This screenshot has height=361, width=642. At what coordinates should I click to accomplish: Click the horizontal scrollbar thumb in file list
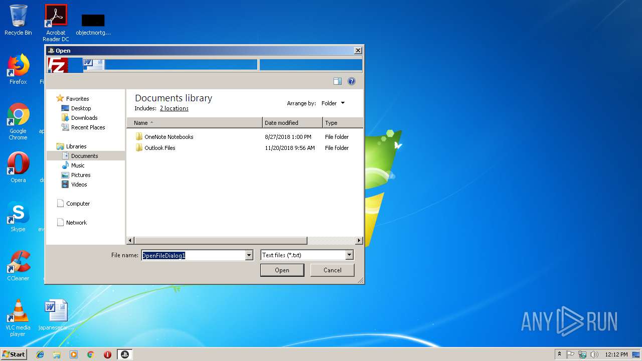point(221,241)
